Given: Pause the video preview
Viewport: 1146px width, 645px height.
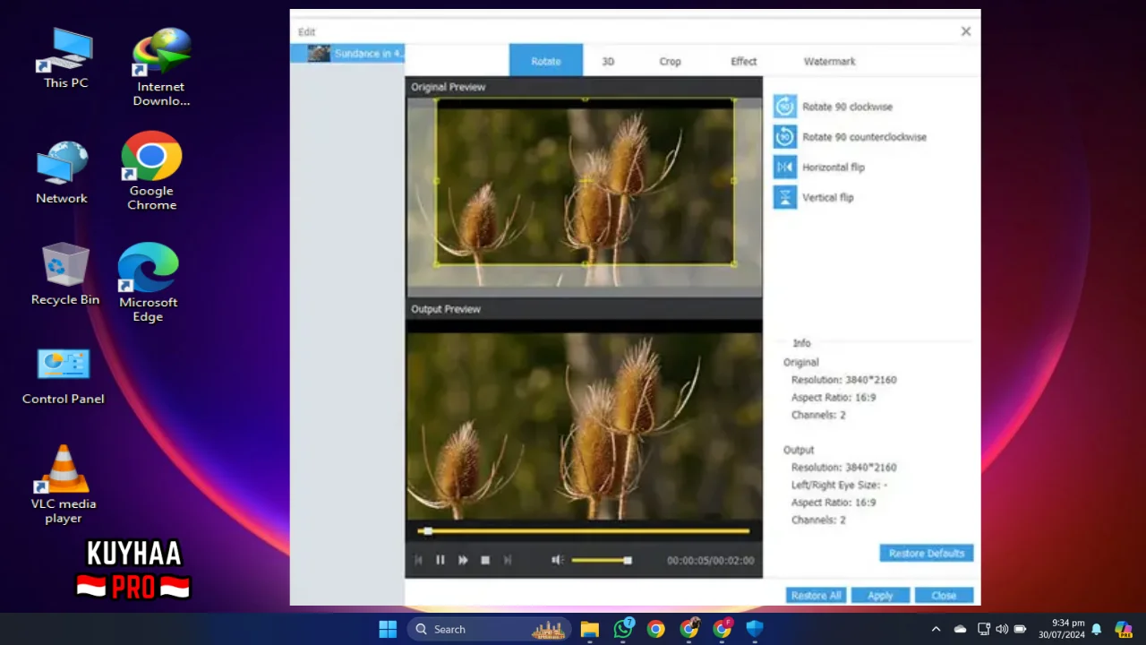Looking at the screenshot, I should [440, 560].
